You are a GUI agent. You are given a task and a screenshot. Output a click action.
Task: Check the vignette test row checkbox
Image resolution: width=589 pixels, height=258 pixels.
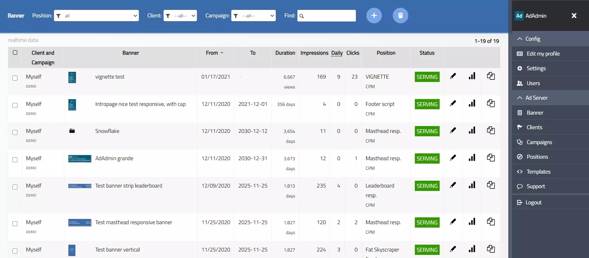click(x=15, y=78)
